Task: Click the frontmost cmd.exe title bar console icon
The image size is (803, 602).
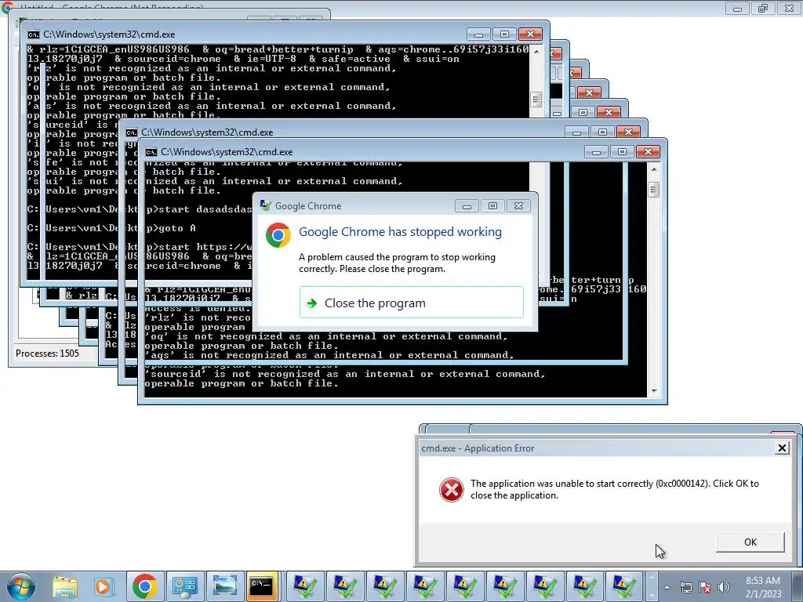Action: click(x=151, y=152)
